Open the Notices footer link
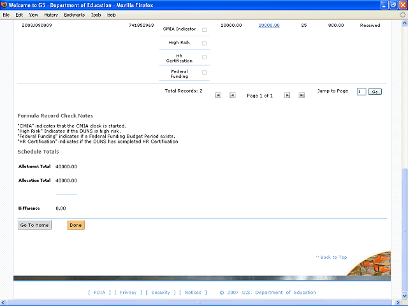The height and width of the screenshot is (306, 408). 193,293
